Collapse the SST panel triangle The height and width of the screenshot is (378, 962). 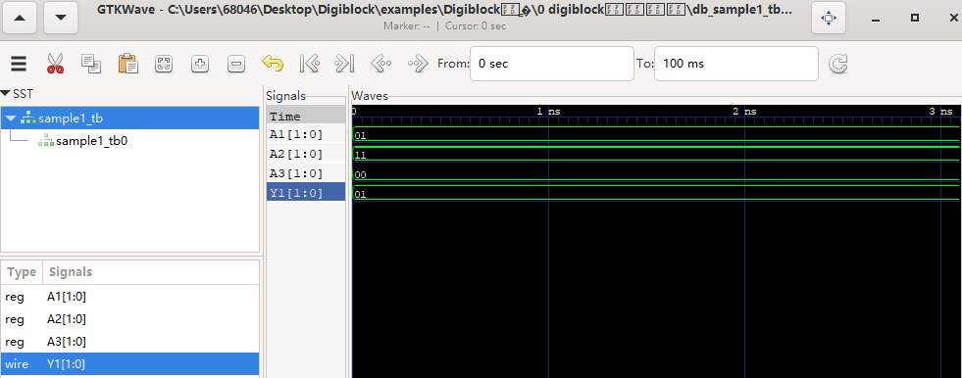pyautogui.click(x=6, y=94)
